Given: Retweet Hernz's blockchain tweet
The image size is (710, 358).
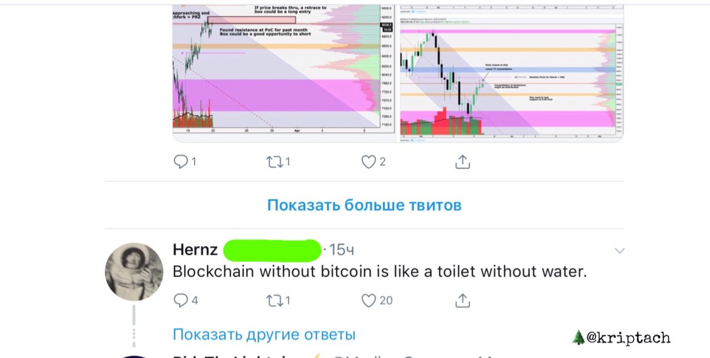Looking at the screenshot, I should tap(275, 300).
